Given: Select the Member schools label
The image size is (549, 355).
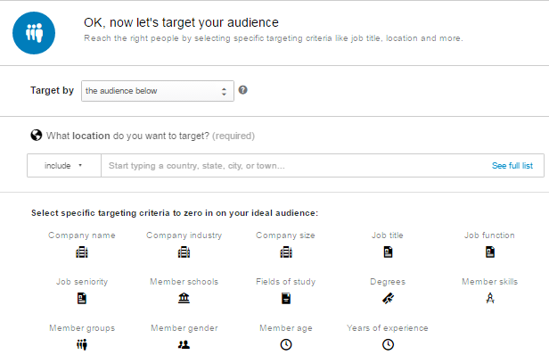Looking at the screenshot, I should (x=184, y=282).
